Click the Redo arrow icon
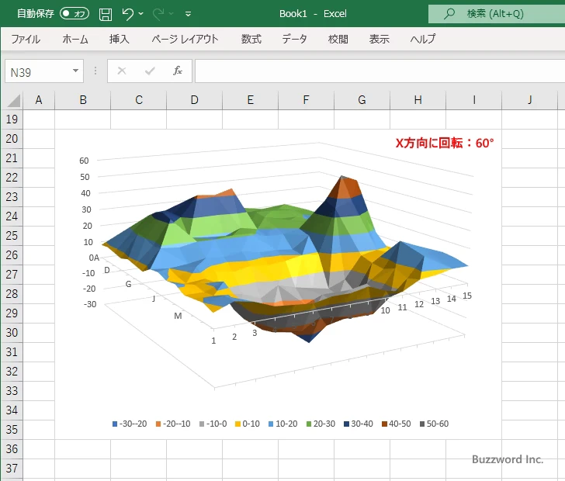 pyautogui.click(x=158, y=14)
